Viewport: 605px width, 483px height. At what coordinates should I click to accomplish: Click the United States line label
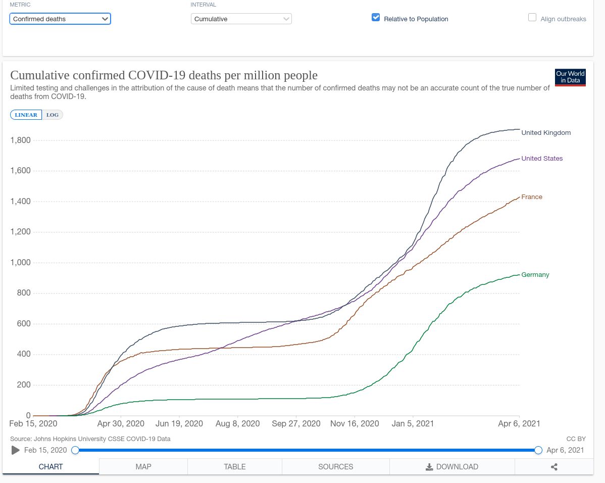542,159
